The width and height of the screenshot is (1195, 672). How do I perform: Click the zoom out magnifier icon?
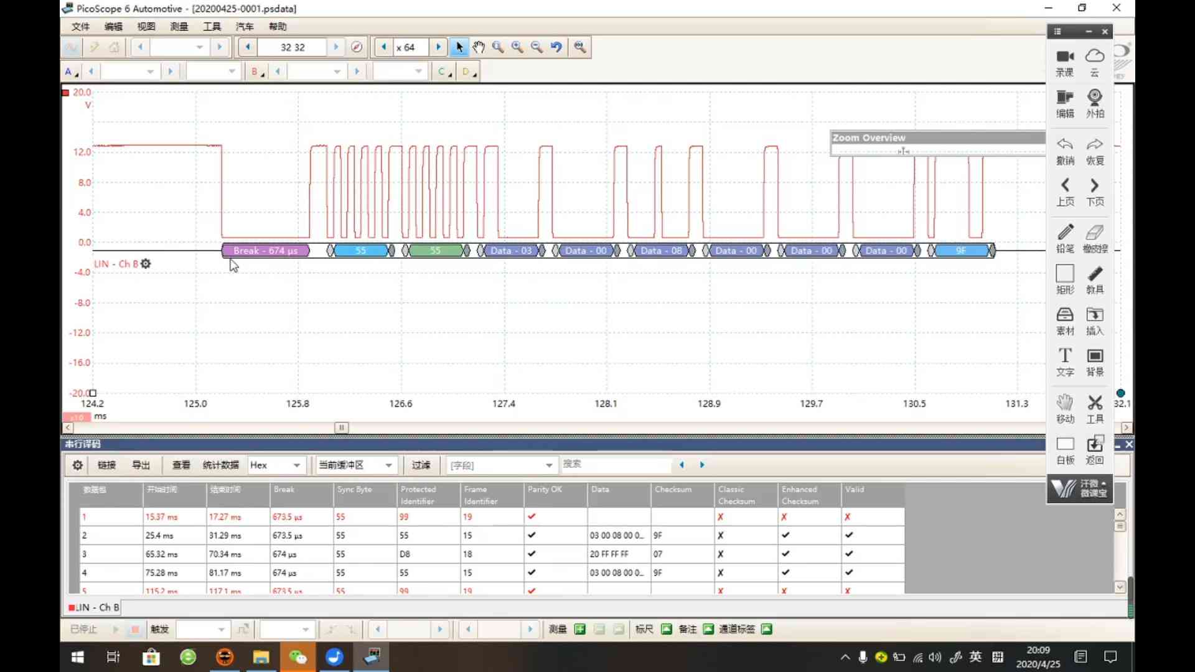point(537,47)
